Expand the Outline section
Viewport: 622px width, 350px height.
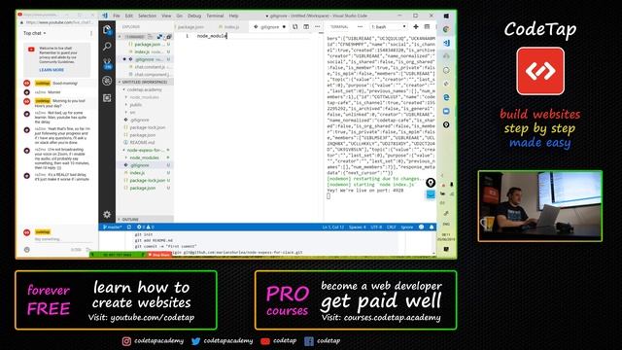point(145,219)
